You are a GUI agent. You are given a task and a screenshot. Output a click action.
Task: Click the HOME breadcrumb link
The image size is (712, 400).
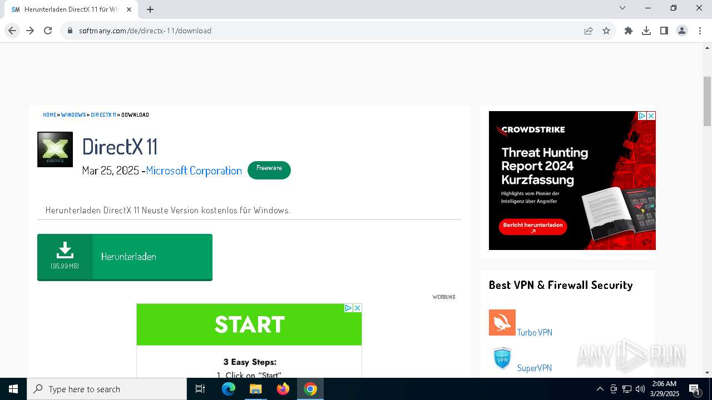pos(50,115)
